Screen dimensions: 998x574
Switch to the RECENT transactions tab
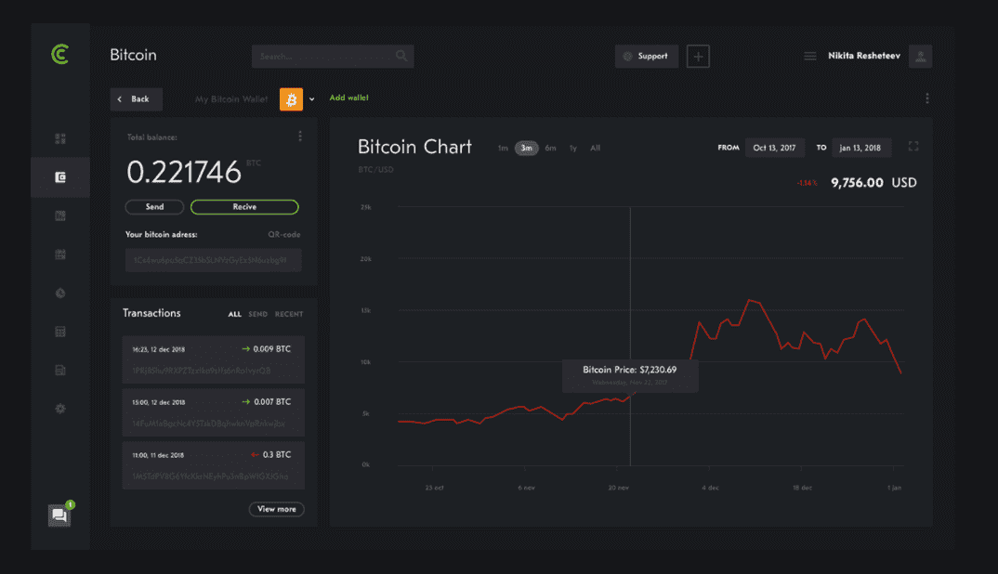[x=289, y=314]
